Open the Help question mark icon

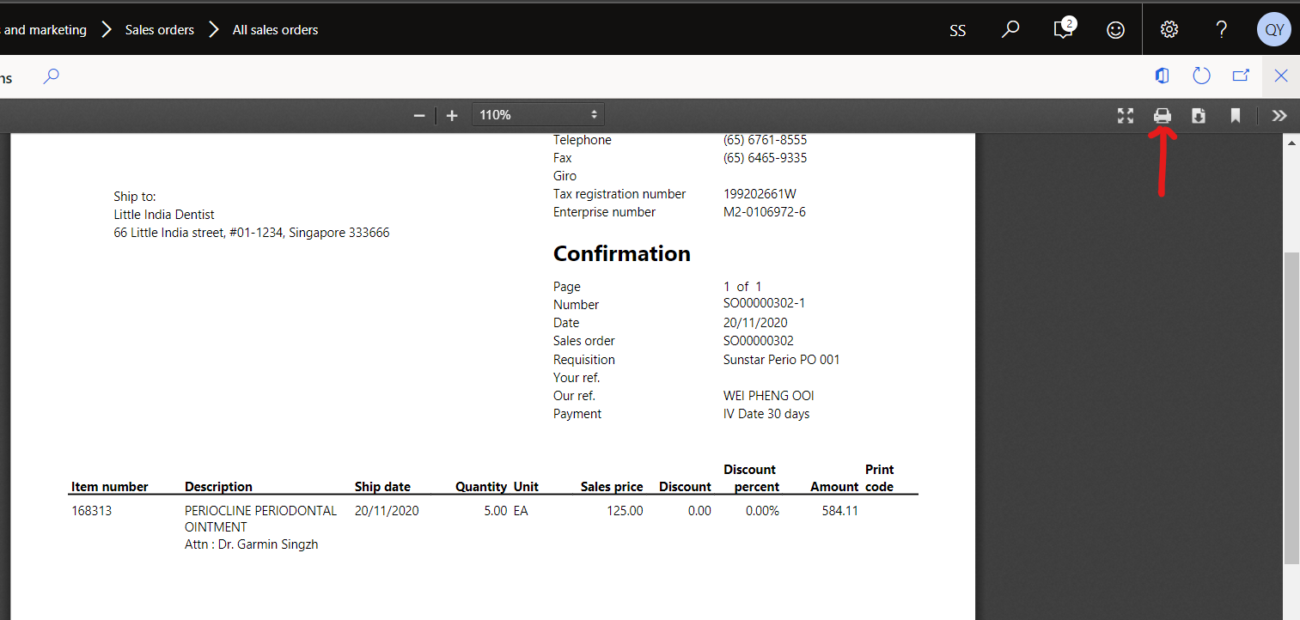[x=1222, y=29]
